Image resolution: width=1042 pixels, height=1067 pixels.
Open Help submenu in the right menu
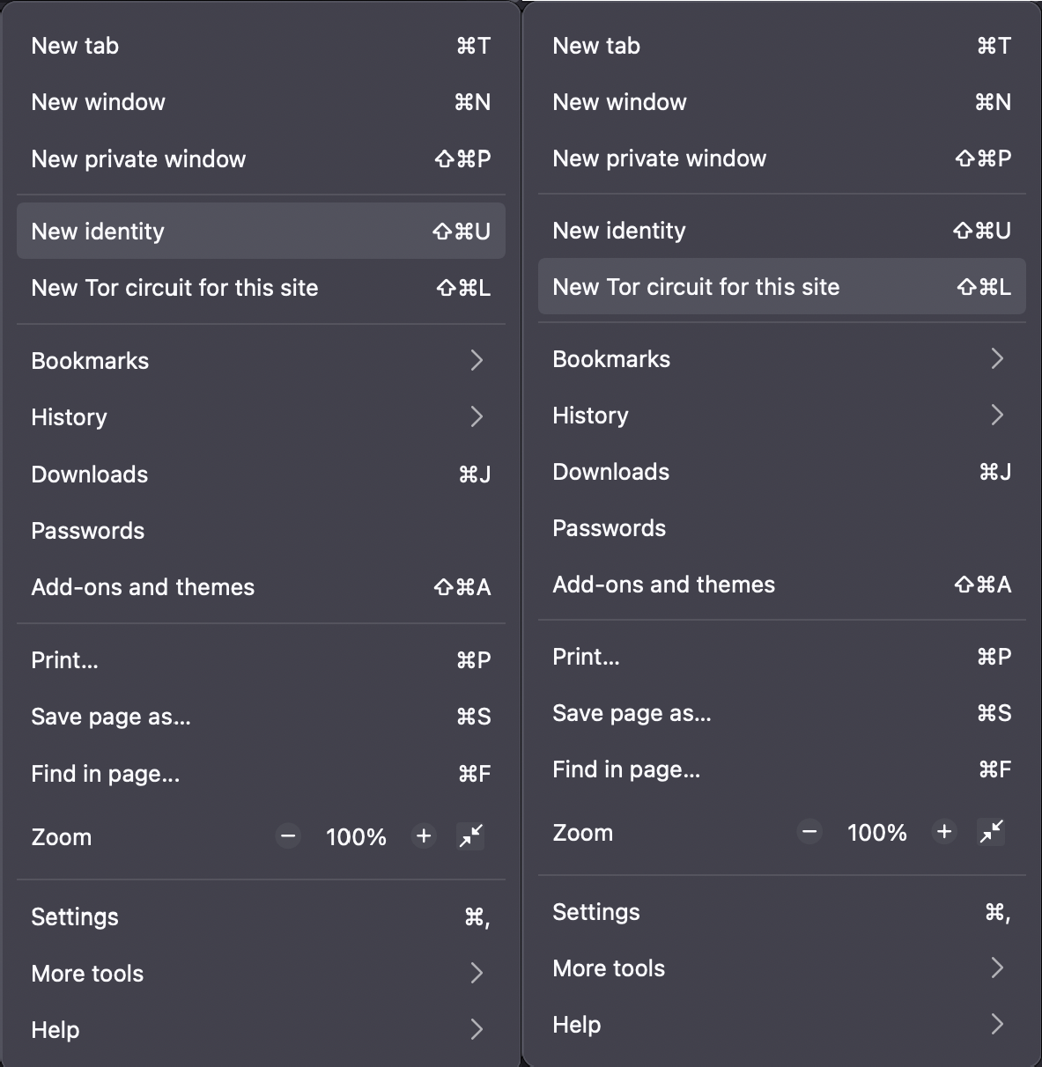tap(781, 1025)
